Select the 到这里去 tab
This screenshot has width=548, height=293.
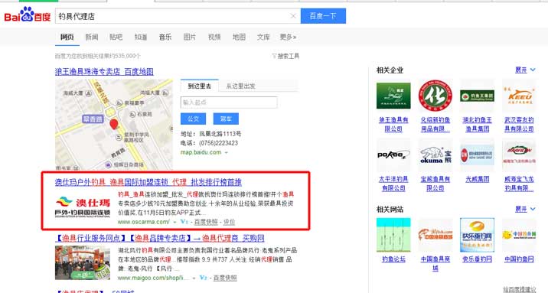[x=200, y=86]
